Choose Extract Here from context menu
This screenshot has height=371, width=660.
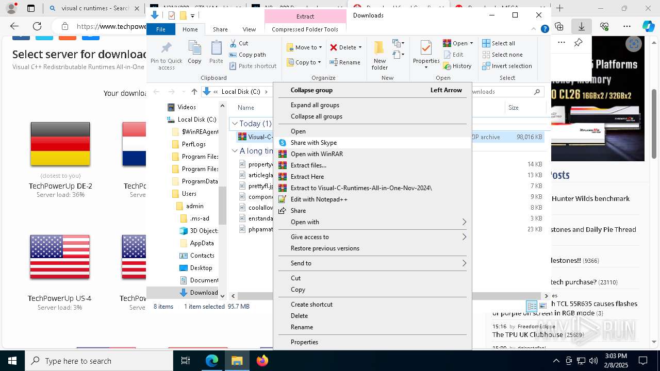372,177
